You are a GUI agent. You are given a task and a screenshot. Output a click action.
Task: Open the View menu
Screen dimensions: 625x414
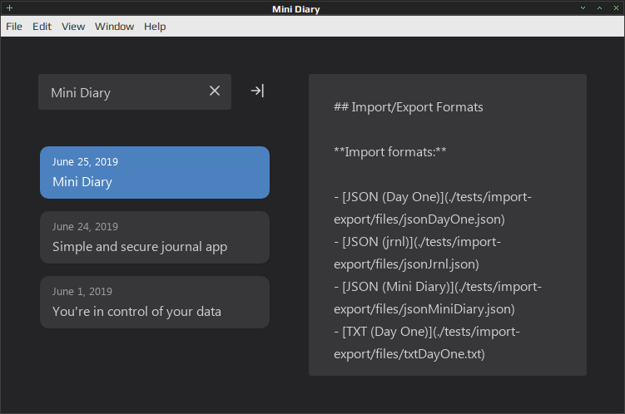(73, 27)
